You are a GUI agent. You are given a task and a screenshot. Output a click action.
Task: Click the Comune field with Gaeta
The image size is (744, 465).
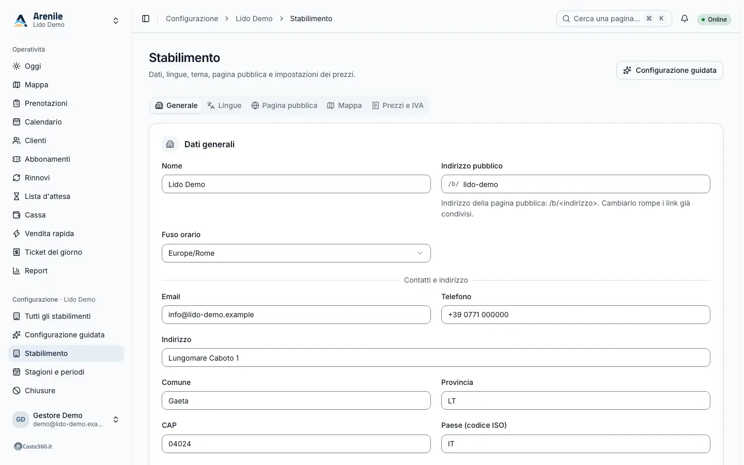pos(296,400)
